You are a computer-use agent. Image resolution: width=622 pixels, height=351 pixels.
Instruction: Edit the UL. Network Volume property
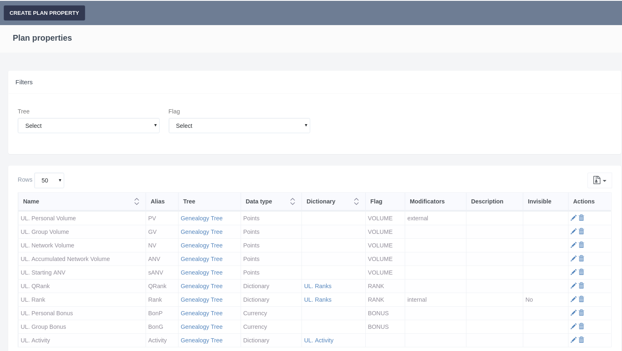[x=573, y=245]
